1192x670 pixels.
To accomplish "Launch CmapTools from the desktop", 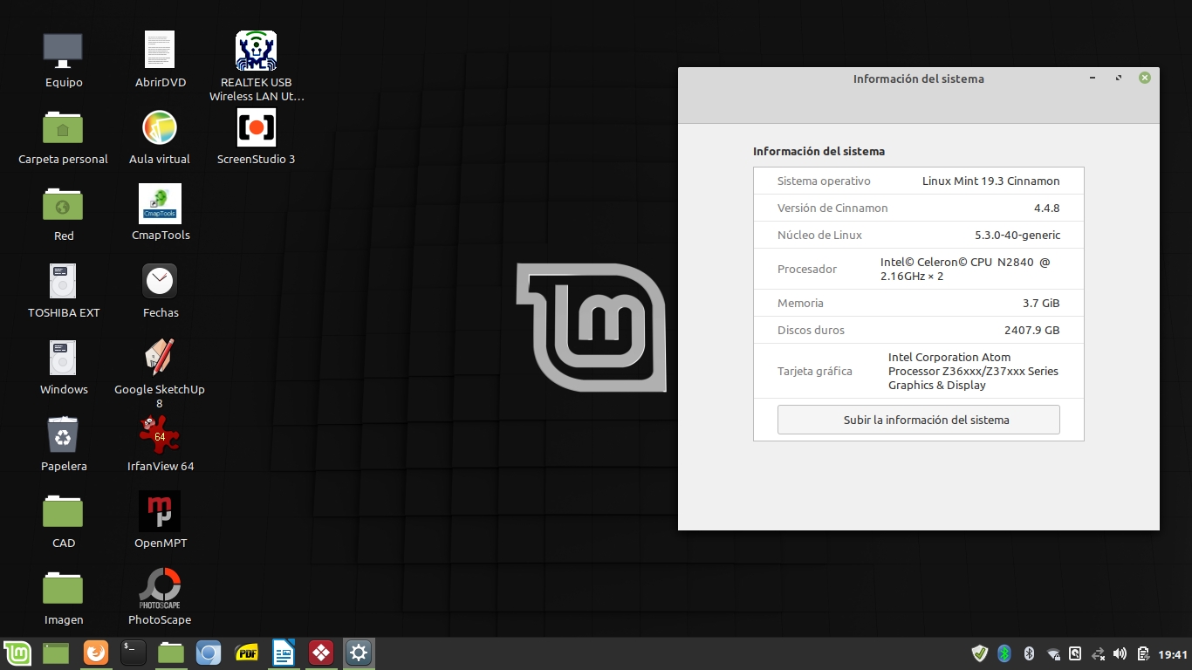I will (160, 203).
